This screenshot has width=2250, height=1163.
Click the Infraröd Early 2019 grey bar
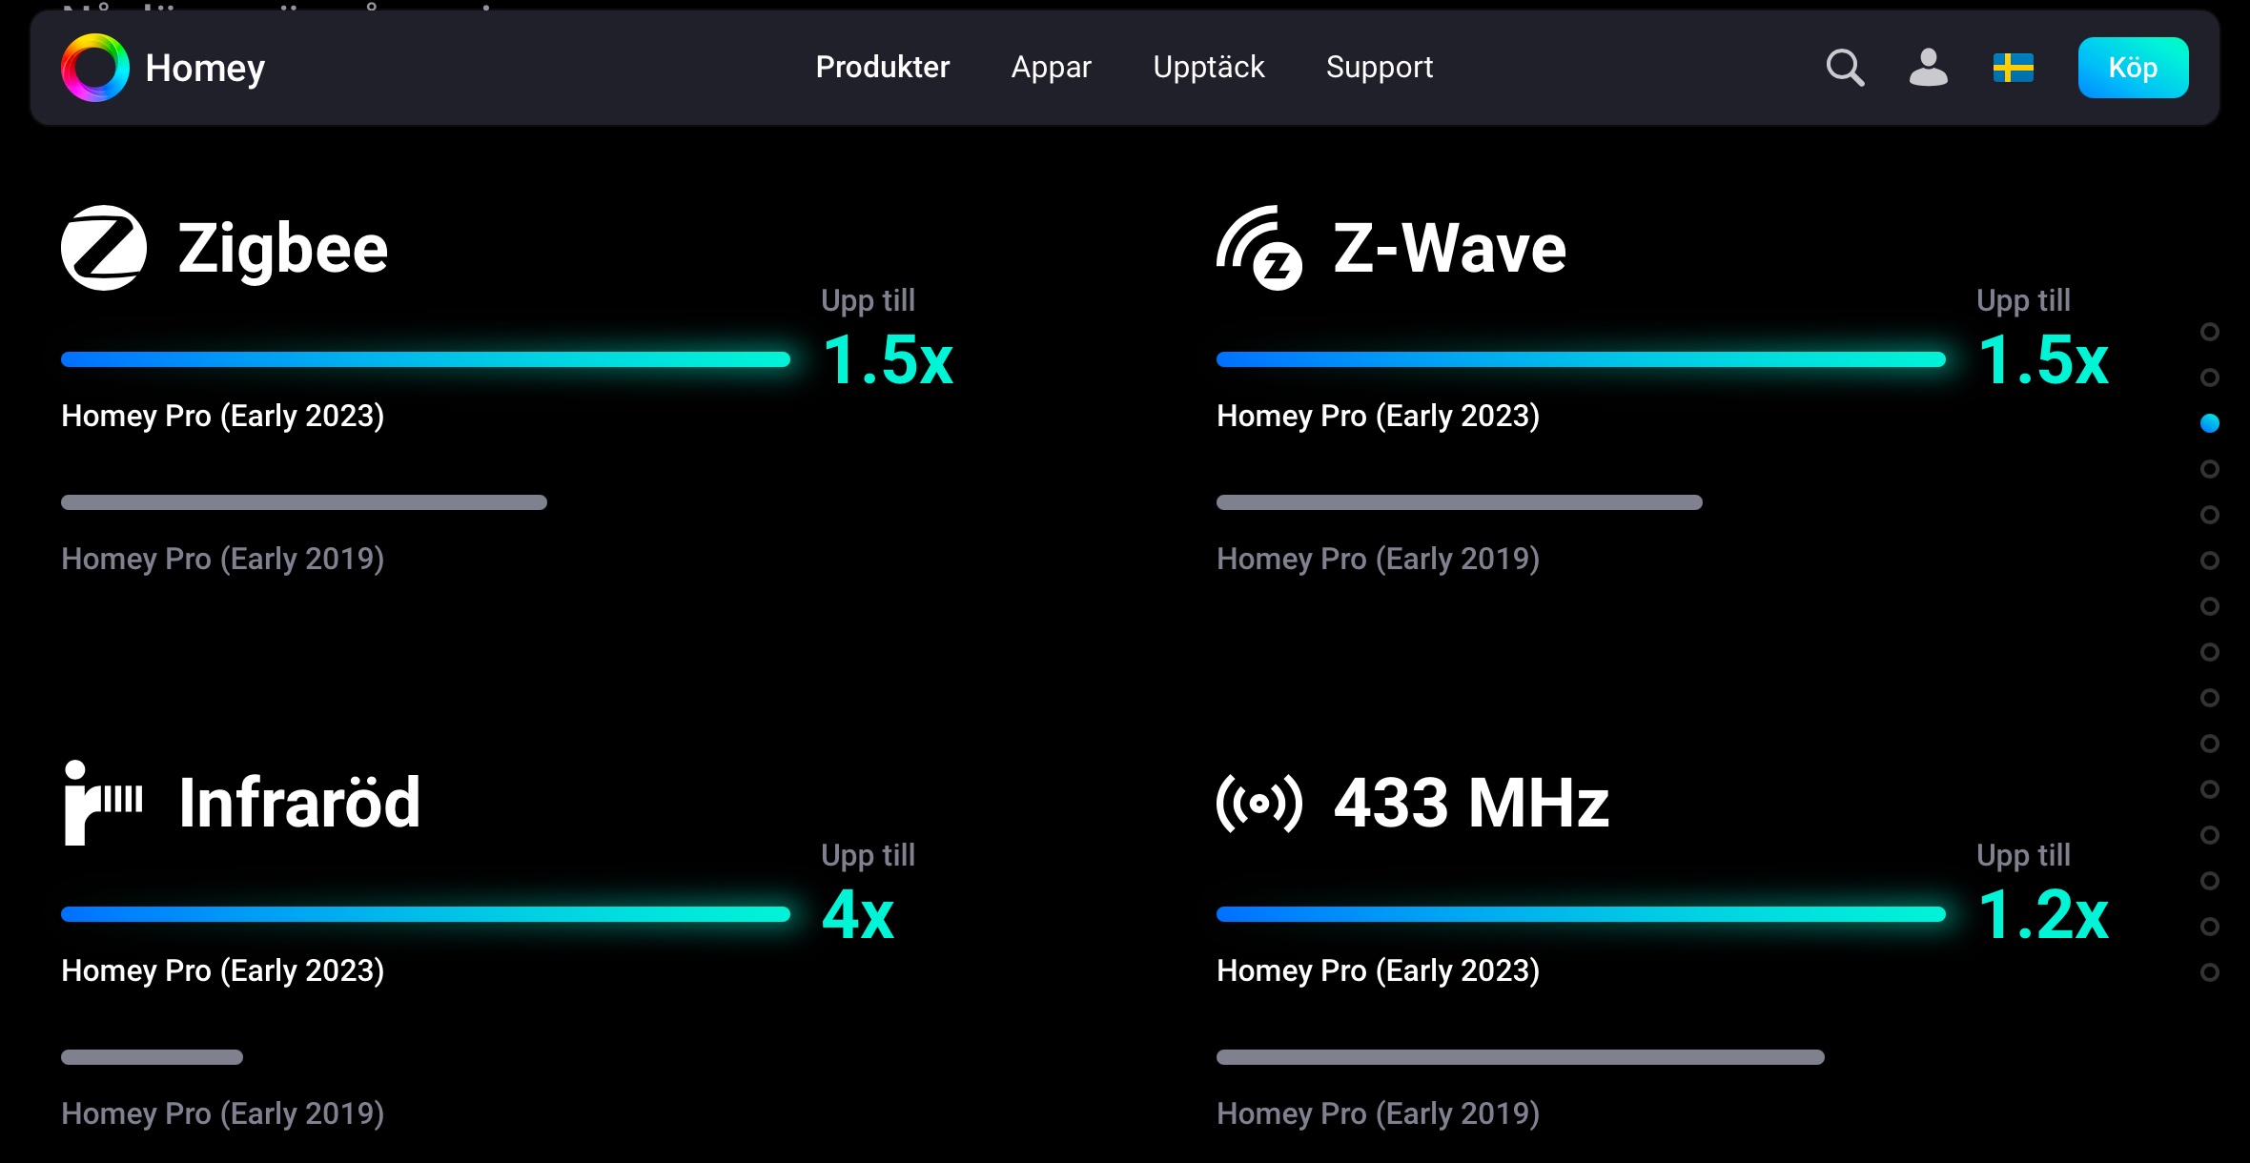(x=152, y=1056)
